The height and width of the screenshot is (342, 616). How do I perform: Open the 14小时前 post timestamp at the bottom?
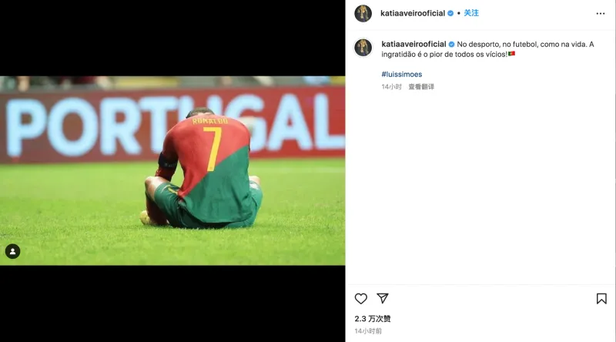pyautogui.click(x=368, y=331)
